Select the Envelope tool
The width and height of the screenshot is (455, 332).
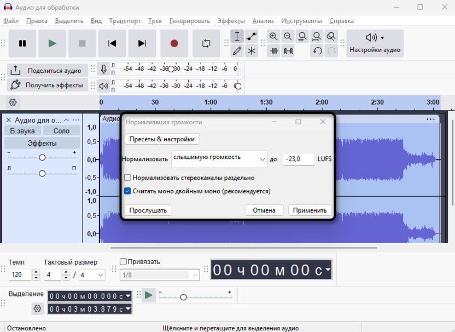click(x=252, y=36)
